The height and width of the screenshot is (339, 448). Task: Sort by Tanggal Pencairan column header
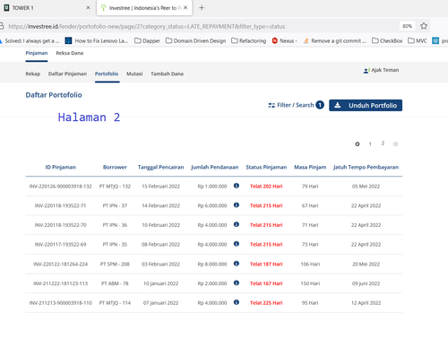160,167
